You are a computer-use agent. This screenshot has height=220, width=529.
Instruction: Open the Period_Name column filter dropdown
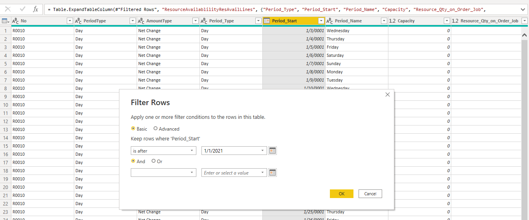point(384,21)
